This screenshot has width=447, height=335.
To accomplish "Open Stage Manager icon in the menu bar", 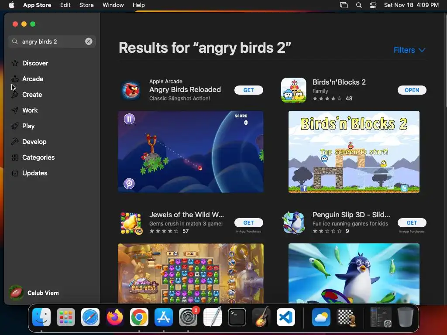I will coord(344,5).
